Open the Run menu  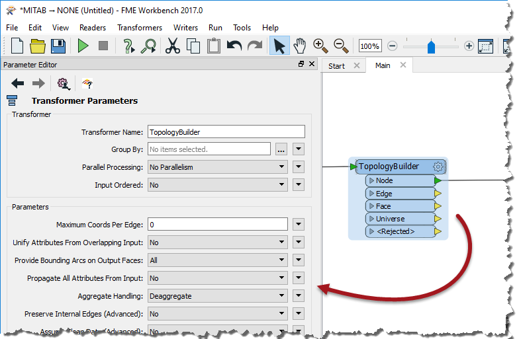coord(215,28)
